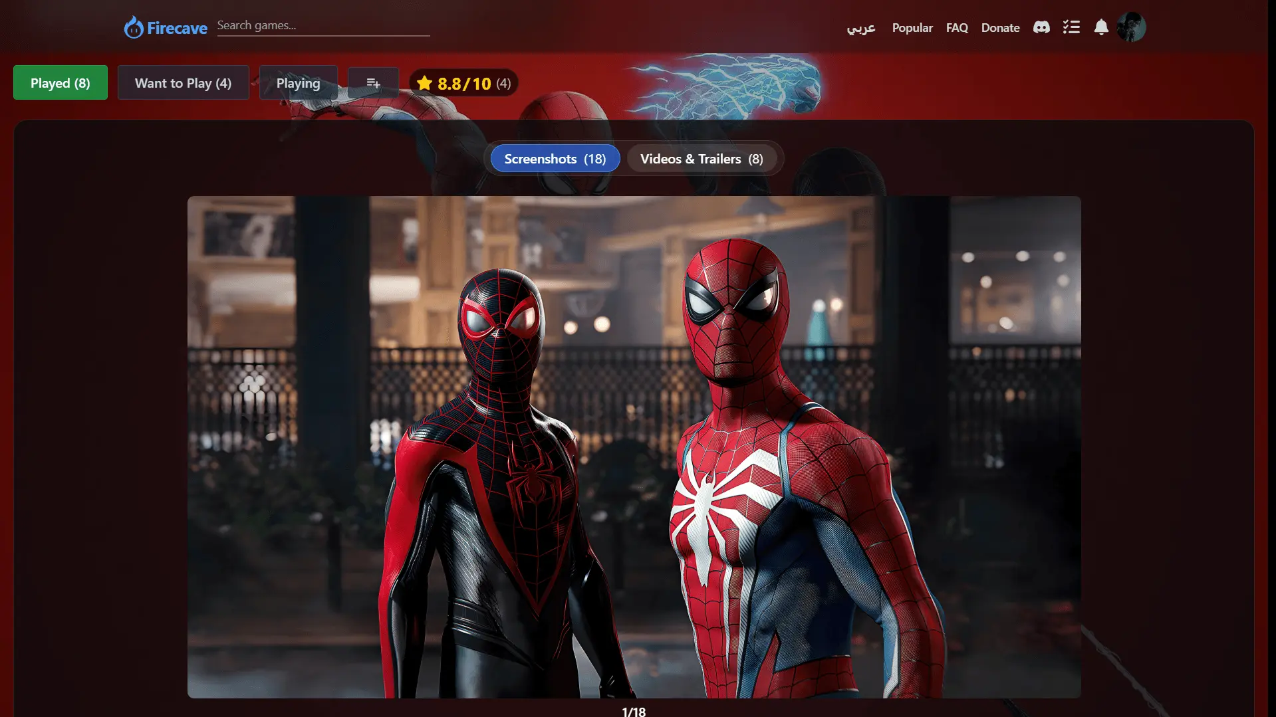Open the checklist icon in the header
This screenshot has height=717, width=1276.
[1071, 27]
